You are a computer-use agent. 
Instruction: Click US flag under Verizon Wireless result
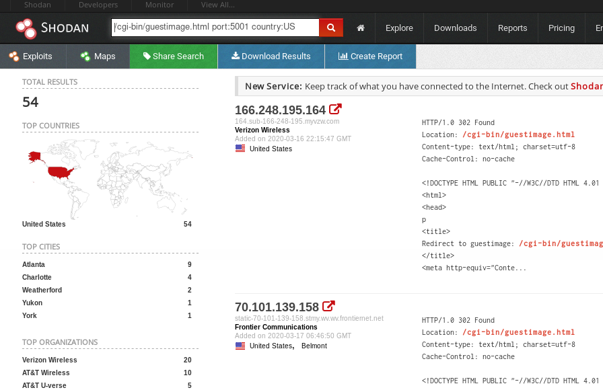[240, 149]
